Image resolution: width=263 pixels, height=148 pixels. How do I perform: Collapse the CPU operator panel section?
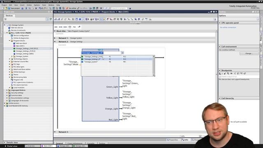219,23
